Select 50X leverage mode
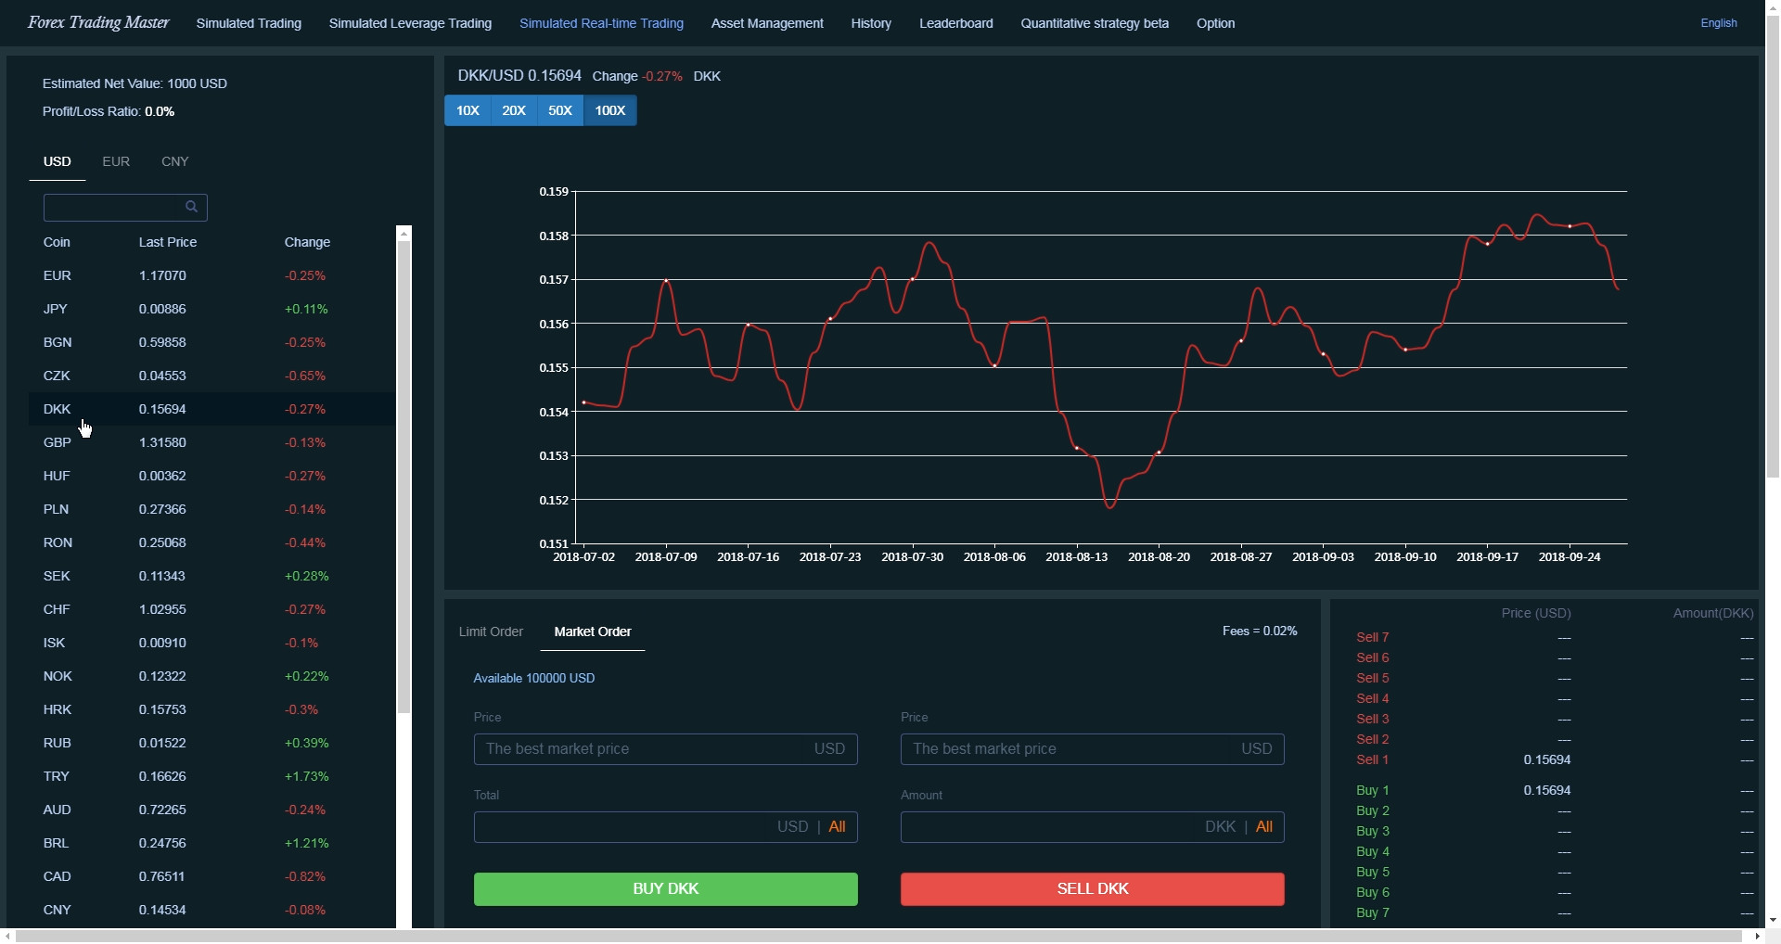The image size is (1781, 944). tap(559, 110)
